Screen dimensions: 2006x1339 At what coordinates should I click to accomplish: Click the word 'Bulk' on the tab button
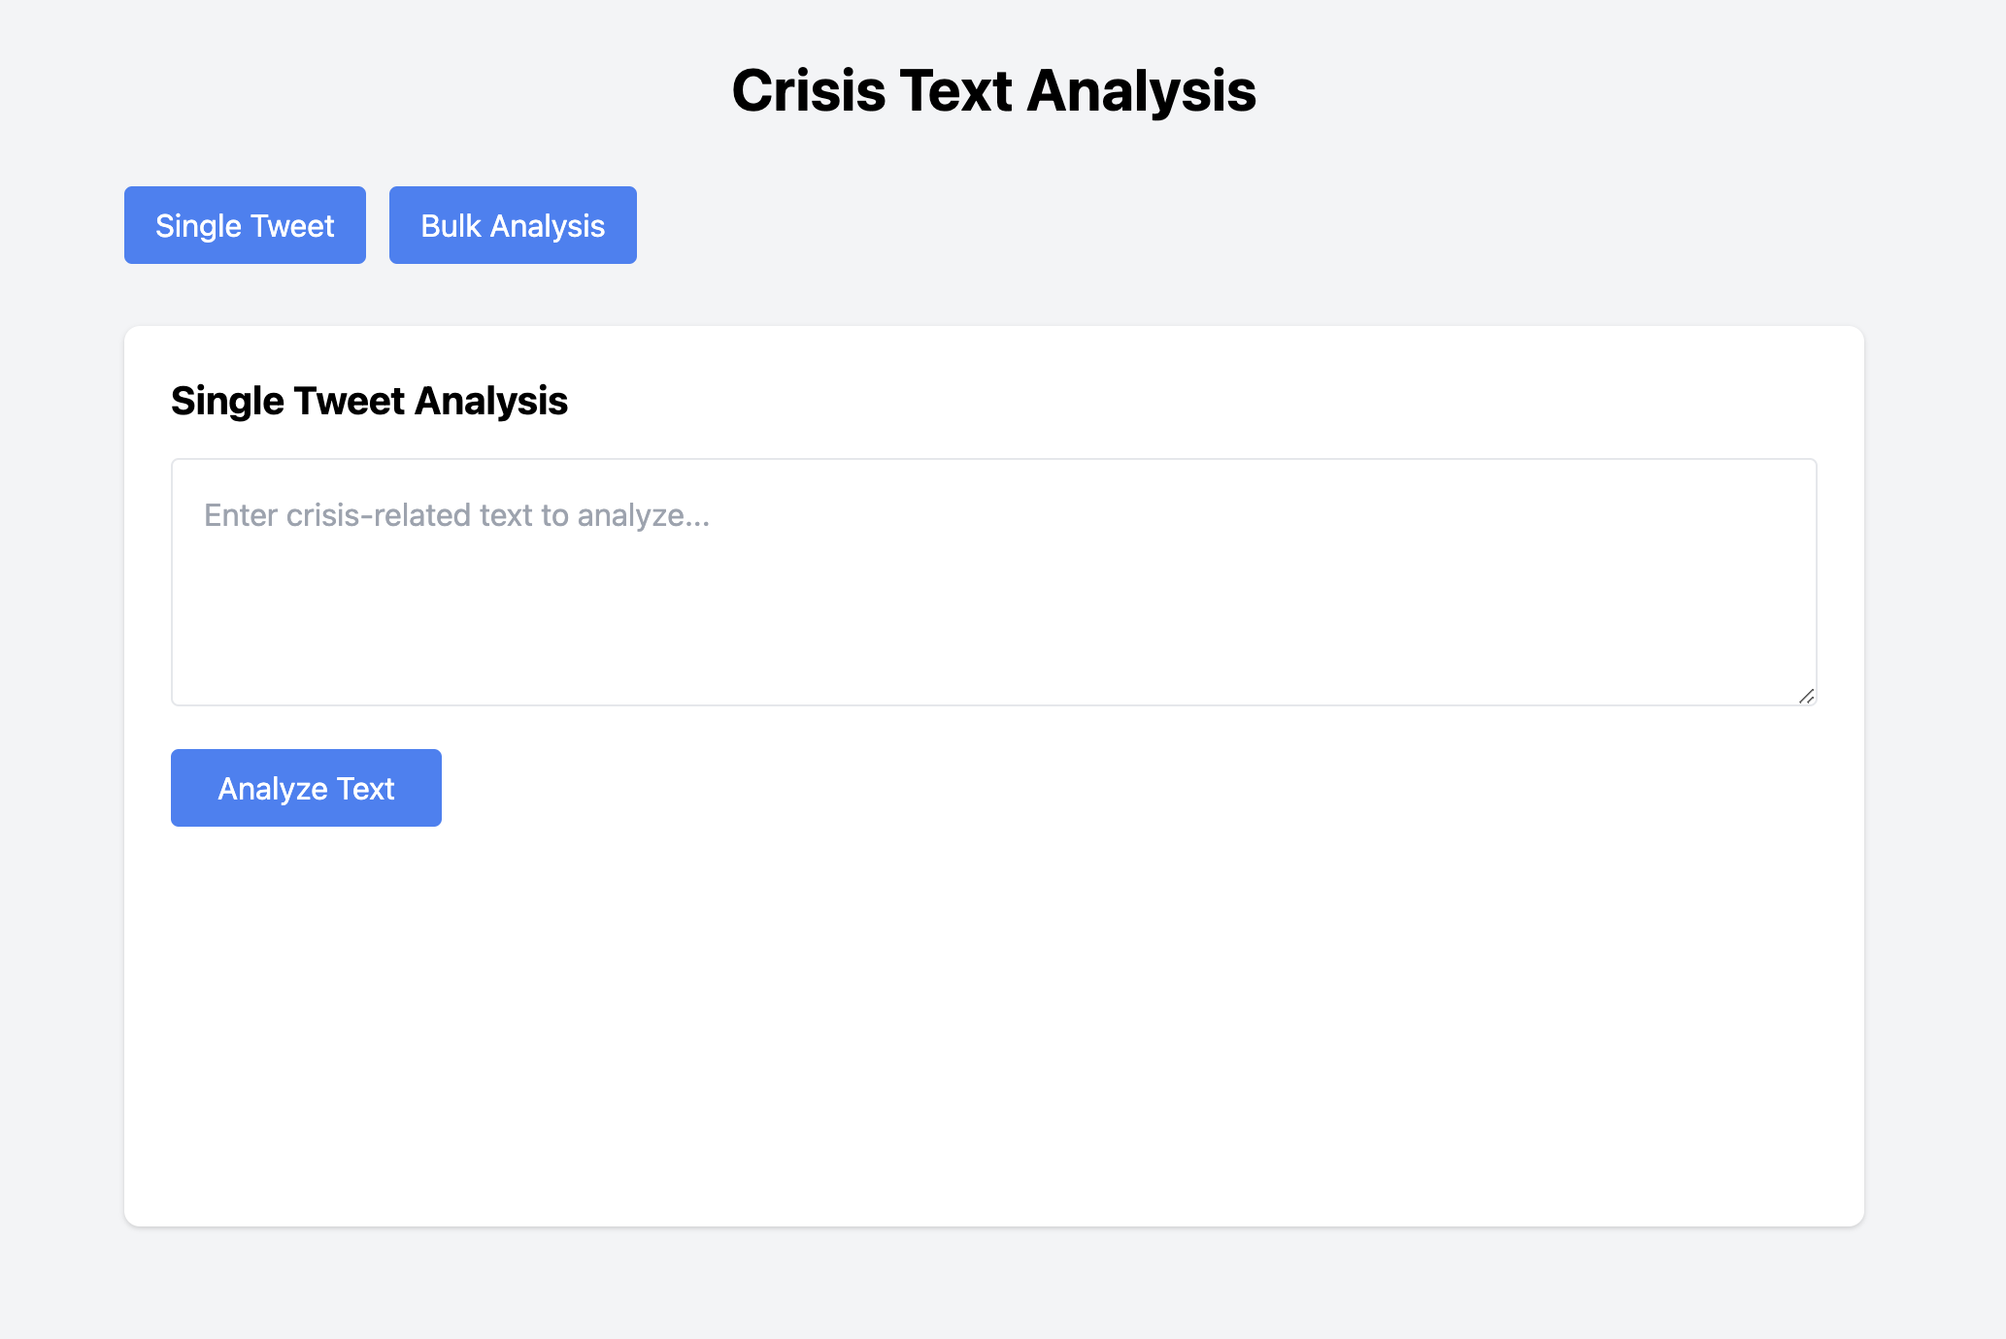(451, 225)
